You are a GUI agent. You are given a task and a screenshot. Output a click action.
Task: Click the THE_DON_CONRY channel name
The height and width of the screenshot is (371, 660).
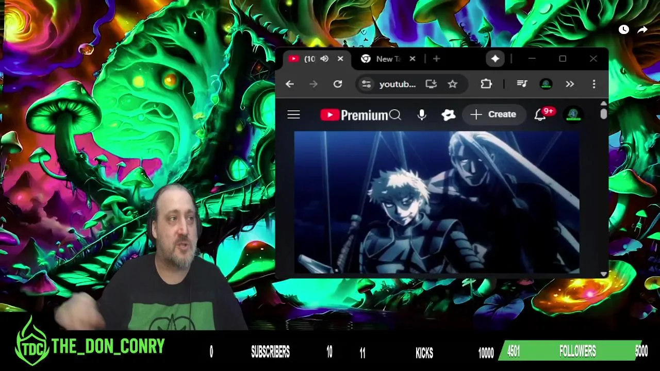click(x=108, y=346)
